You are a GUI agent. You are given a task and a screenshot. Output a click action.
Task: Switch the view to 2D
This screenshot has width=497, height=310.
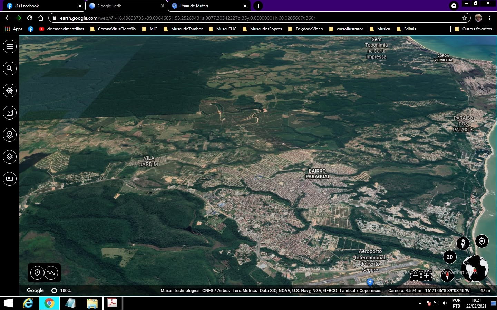point(450,257)
